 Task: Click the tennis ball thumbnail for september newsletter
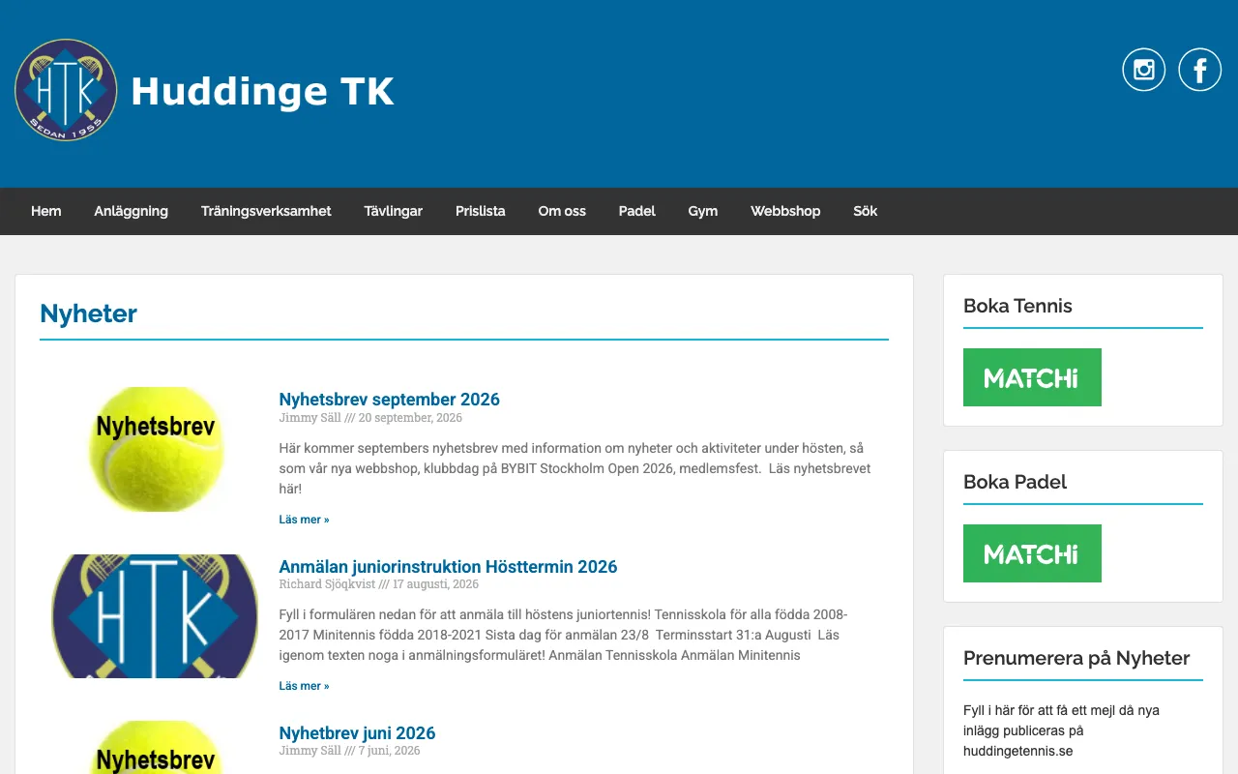click(x=156, y=449)
